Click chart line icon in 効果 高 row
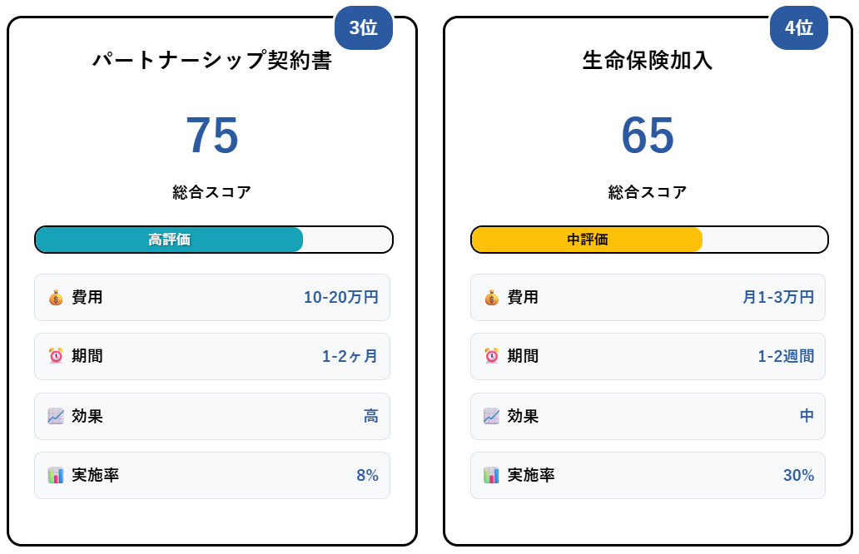This screenshot has width=859, height=554. [x=56, y=416]
